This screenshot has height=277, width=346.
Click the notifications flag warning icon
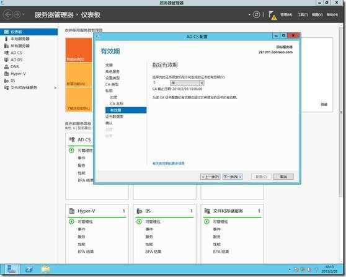coord(272,15)
